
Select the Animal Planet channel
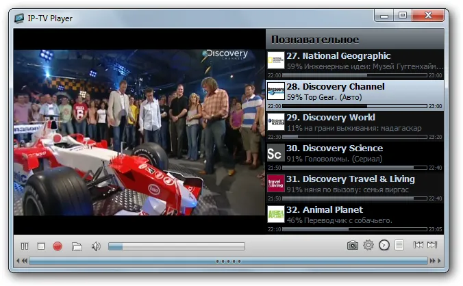(355, 219)
